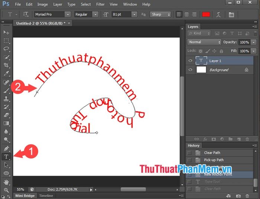Select the Lasso tool
This screenshot has width=260, height=199.
click(x=6, y=49)
